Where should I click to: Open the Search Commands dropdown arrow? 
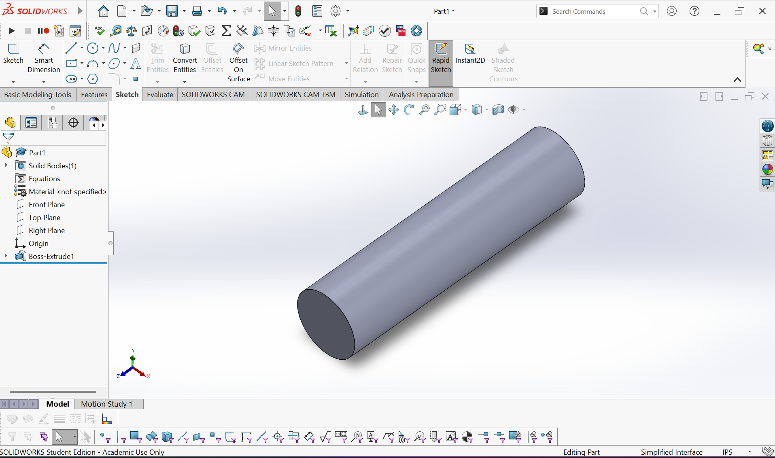[654, 11]
